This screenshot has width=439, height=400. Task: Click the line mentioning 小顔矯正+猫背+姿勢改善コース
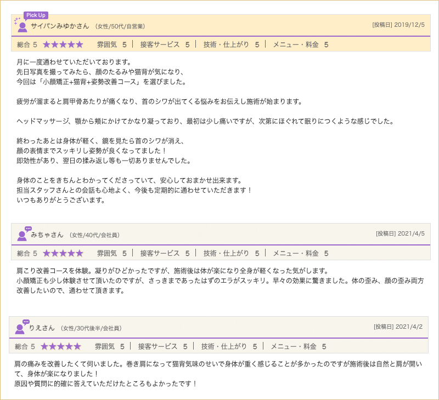tap(102, 82)
